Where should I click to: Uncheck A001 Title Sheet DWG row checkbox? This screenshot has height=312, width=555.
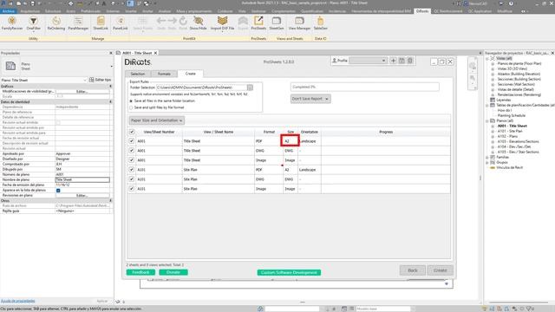click(131, 150)
